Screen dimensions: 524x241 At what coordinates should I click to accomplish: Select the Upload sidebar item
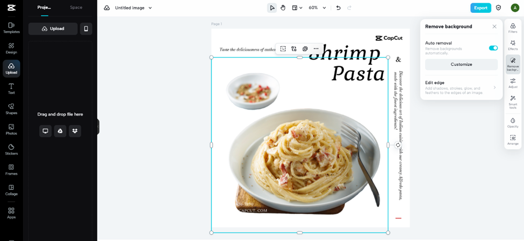pos(11,68)
